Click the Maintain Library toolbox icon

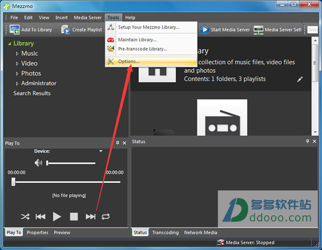point(111,40)
